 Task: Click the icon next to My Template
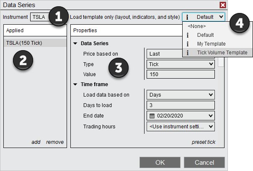pyautogui.click(x=187, y=44)
